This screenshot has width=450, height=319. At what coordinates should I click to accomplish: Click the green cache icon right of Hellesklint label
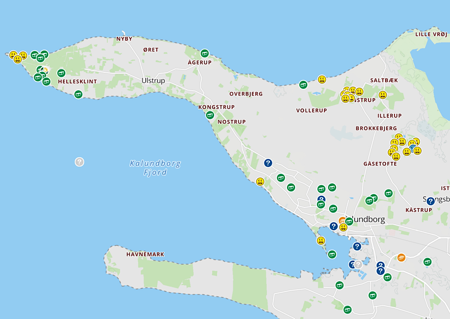coord(61,73)
